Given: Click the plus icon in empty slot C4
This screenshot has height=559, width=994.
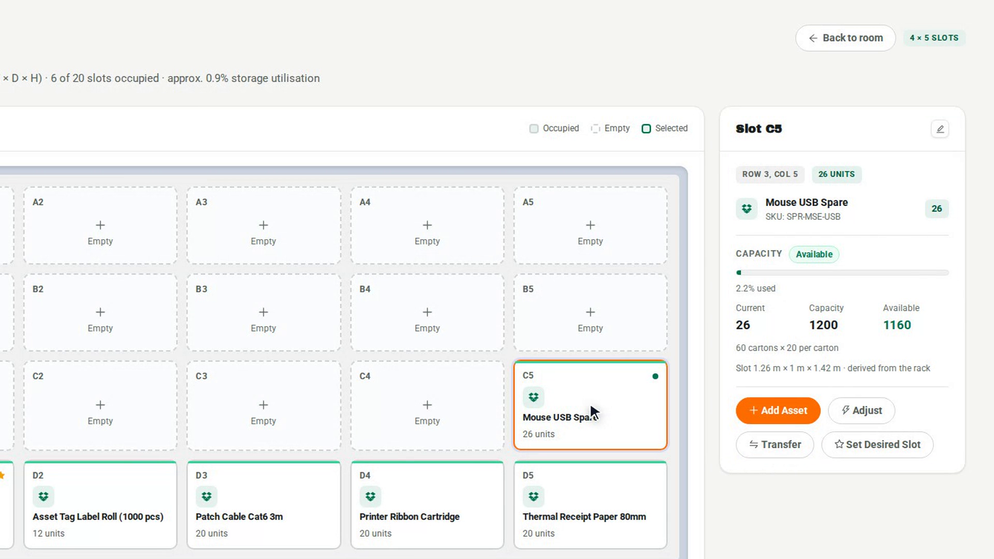Looking at the screenshot, I should (427, 405).
